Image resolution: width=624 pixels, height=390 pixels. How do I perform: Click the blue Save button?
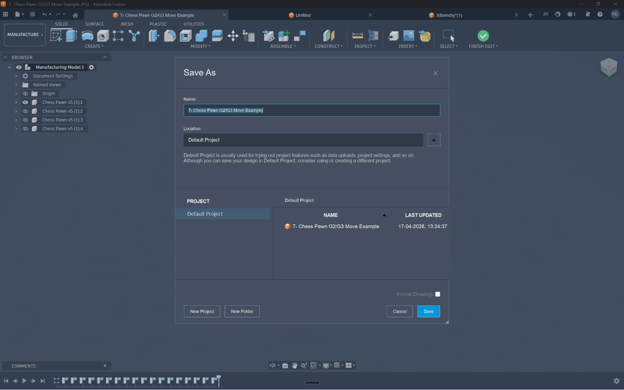click(428, 311)
